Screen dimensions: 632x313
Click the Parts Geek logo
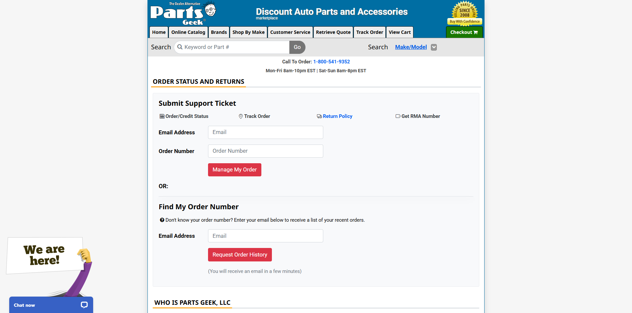click(183, 13)
